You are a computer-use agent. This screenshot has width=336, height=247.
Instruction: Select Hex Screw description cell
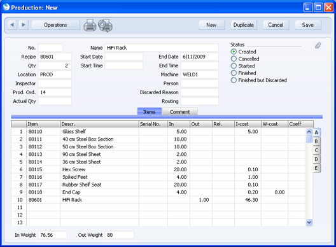click(x=99, y=169)
